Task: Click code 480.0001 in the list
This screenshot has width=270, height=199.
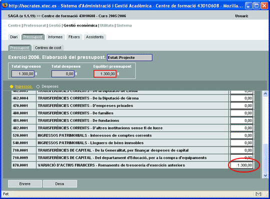Action: tap(20, 113)
